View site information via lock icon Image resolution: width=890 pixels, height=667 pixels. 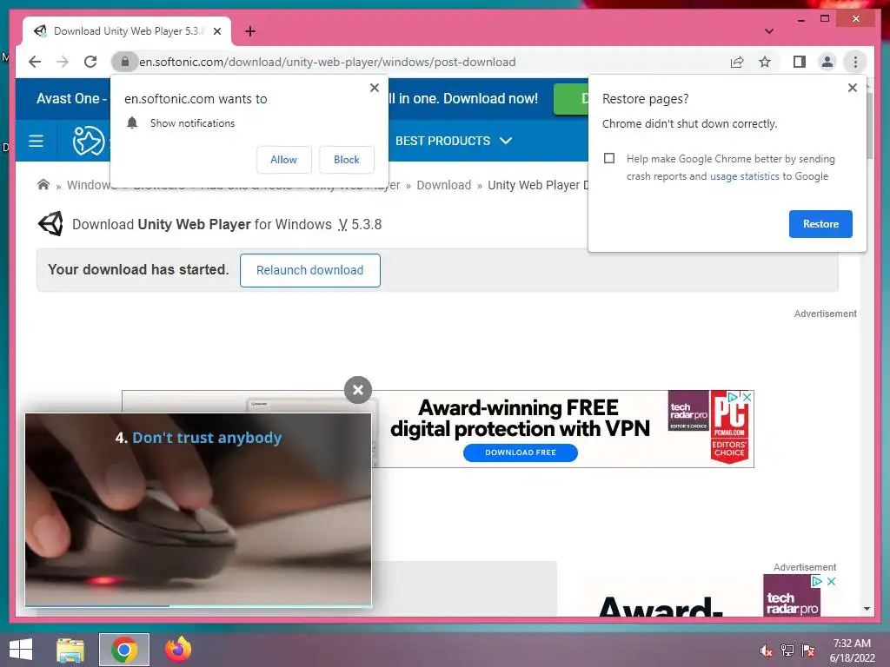click(125, 62)
